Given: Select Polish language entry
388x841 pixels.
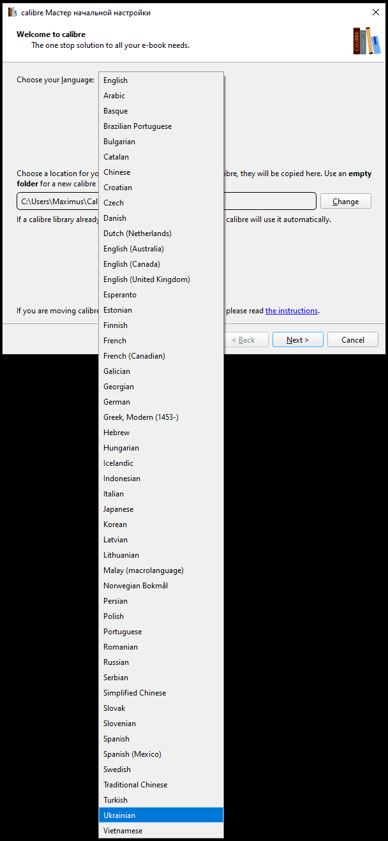Looking at the screenshot, I should [x=161, y=616].
